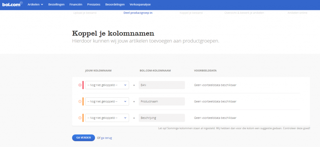Click the bol.com logo
The width and height of the screenshot is (320, 147).
(12, 4)
